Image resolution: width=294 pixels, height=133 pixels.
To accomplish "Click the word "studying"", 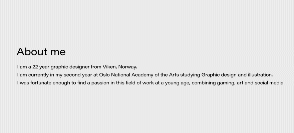I will (x=190, y=75).
